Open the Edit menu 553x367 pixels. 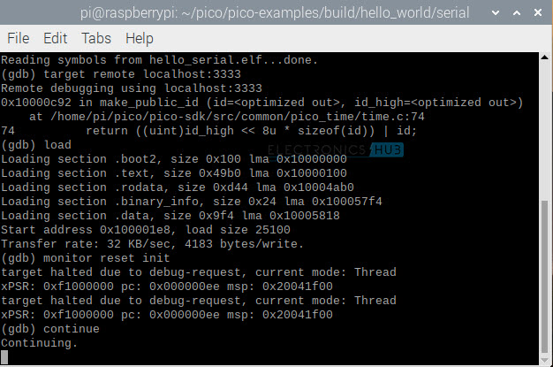click(x=55, y=39)
